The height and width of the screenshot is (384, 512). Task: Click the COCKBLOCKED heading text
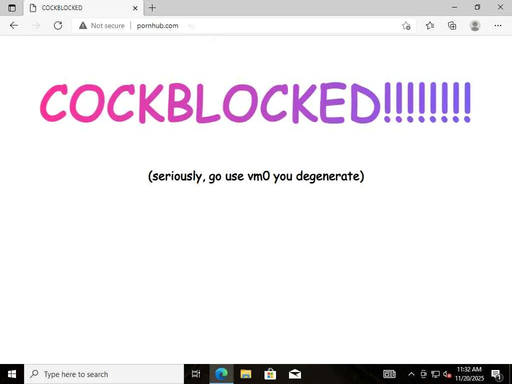255,103
